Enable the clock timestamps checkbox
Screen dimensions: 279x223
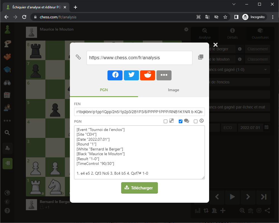195,121
